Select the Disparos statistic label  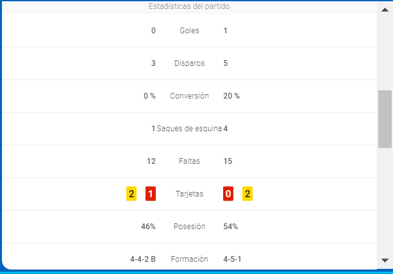point(189,63)
